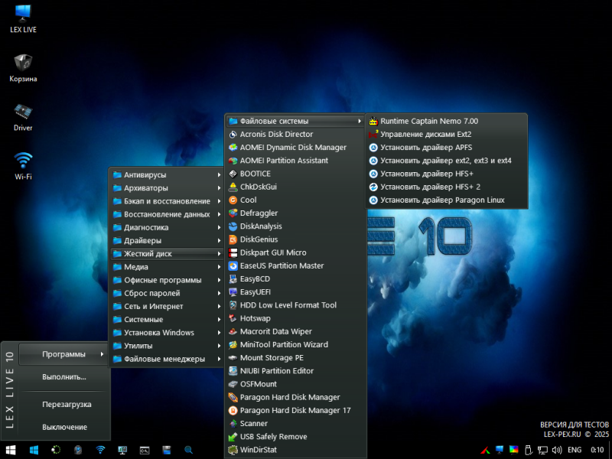Select AOMEI Partition Assistant menu entry
Viewport: 612px width, 459px height.
pos(284,161)
